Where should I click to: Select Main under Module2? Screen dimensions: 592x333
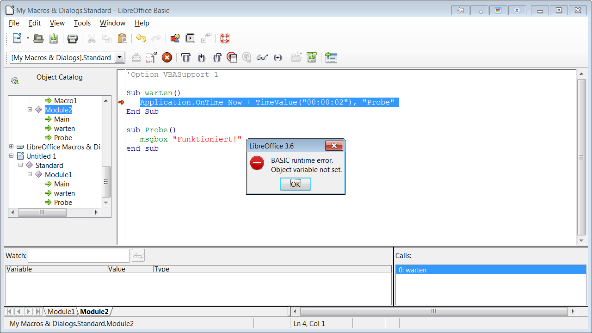(62, 119)
